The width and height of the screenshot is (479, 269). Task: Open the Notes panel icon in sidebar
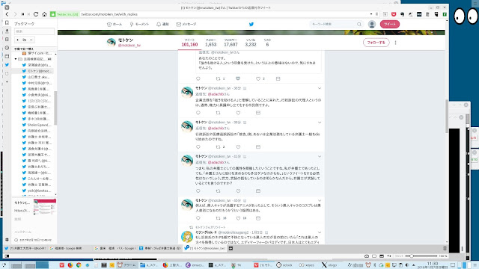click(7, 40)
